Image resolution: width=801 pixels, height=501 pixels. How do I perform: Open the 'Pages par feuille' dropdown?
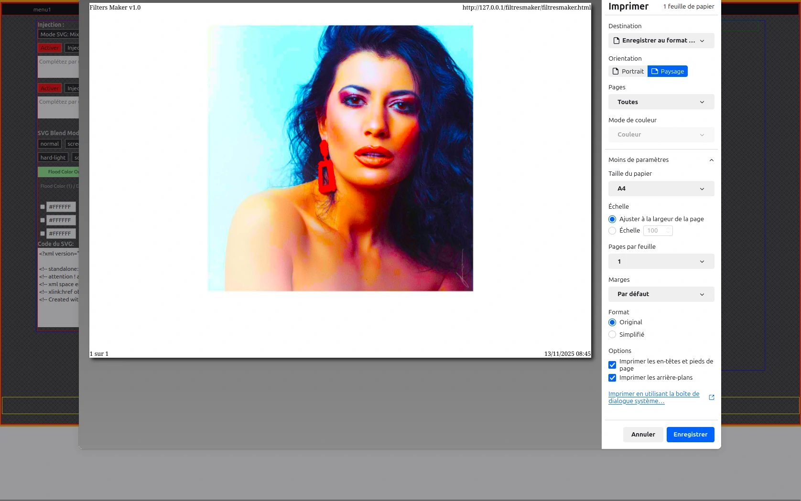pos(661,261)
